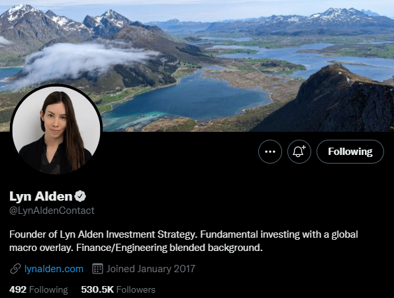394x298 pixels.
Task: Turn on notifications with the bell icon
Action: (x=299, y=152)
